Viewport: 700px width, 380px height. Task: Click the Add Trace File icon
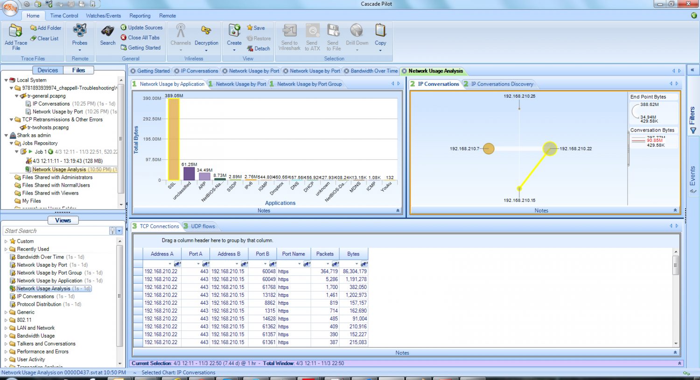(15, 31)
